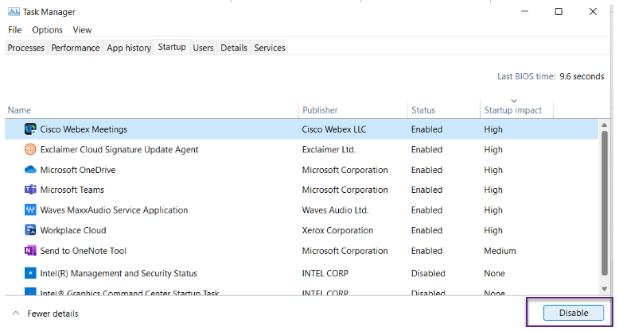
Task: Select the Microsoft OneDrive entry
Action: [78, 170]
